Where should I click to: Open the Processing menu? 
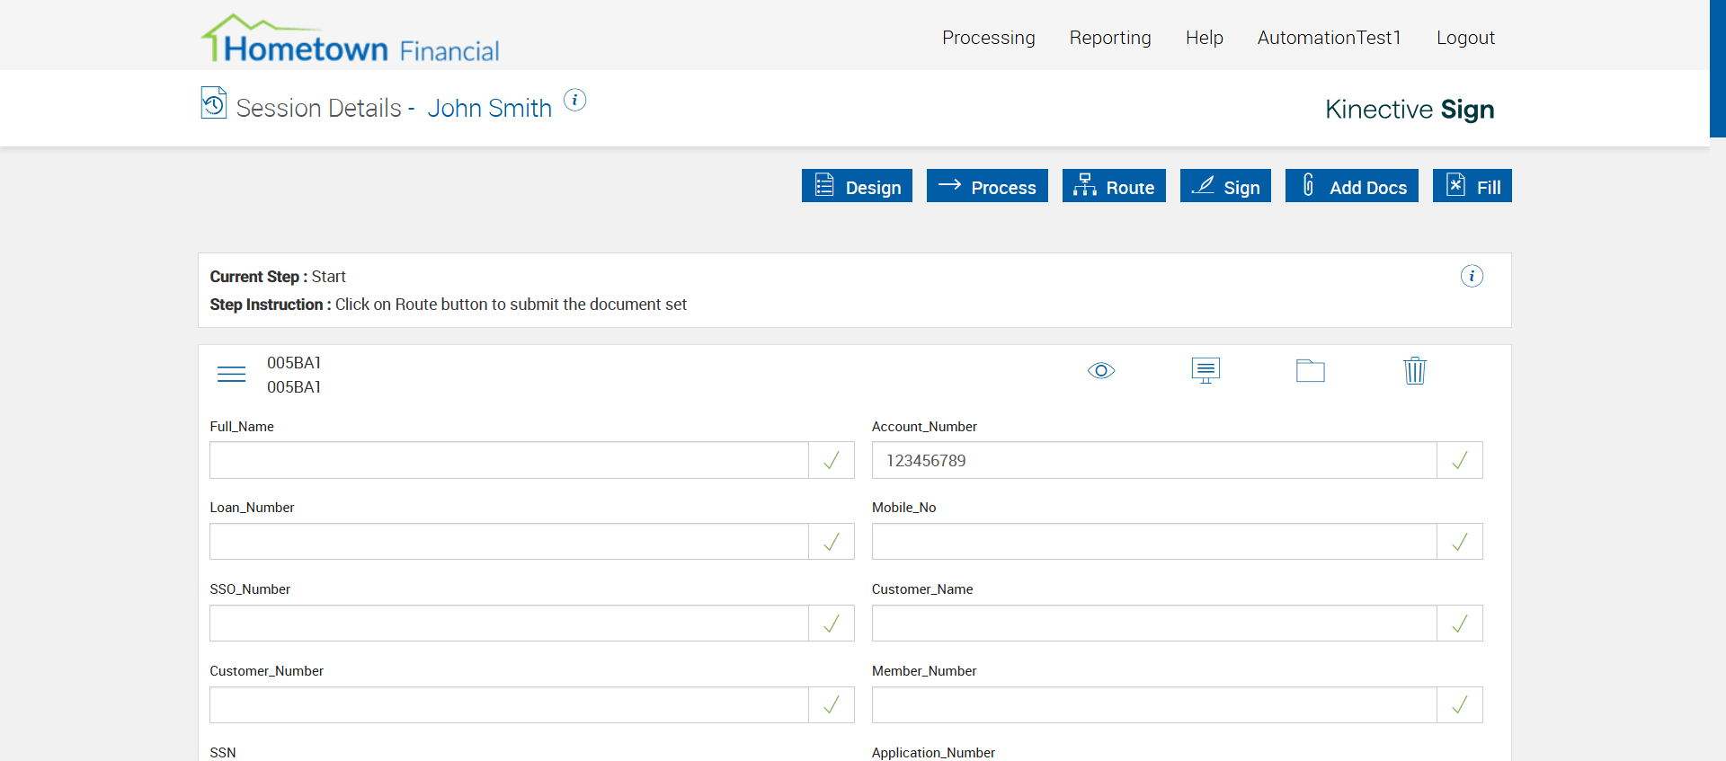(x=988, y=38)
